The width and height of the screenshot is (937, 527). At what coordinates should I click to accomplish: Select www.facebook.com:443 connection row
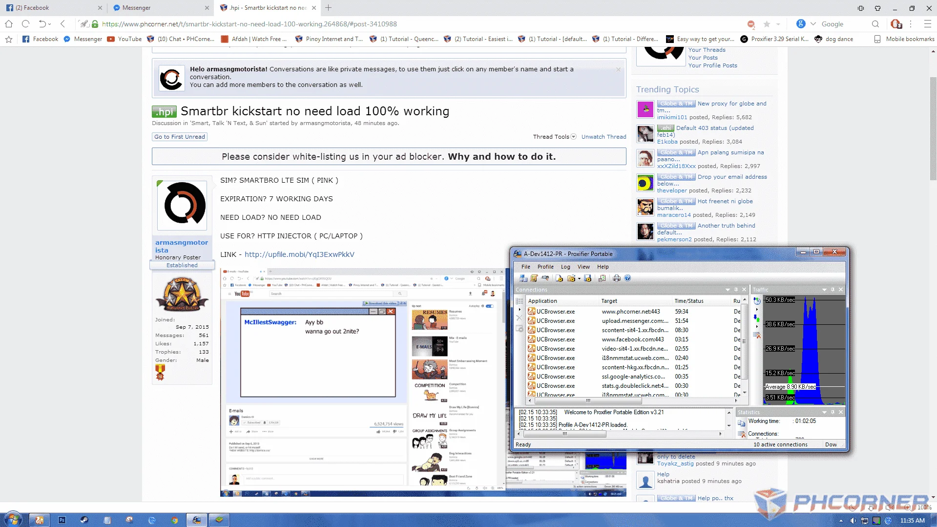pyautogui.click(x=634, y=339)
